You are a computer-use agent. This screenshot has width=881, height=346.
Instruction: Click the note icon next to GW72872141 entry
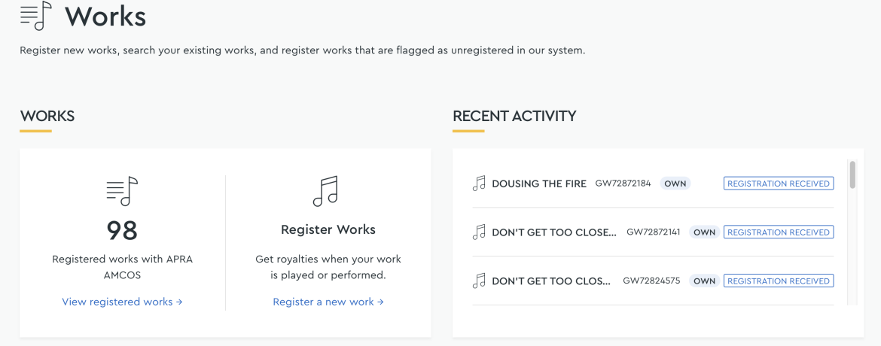tap(479, 232)
